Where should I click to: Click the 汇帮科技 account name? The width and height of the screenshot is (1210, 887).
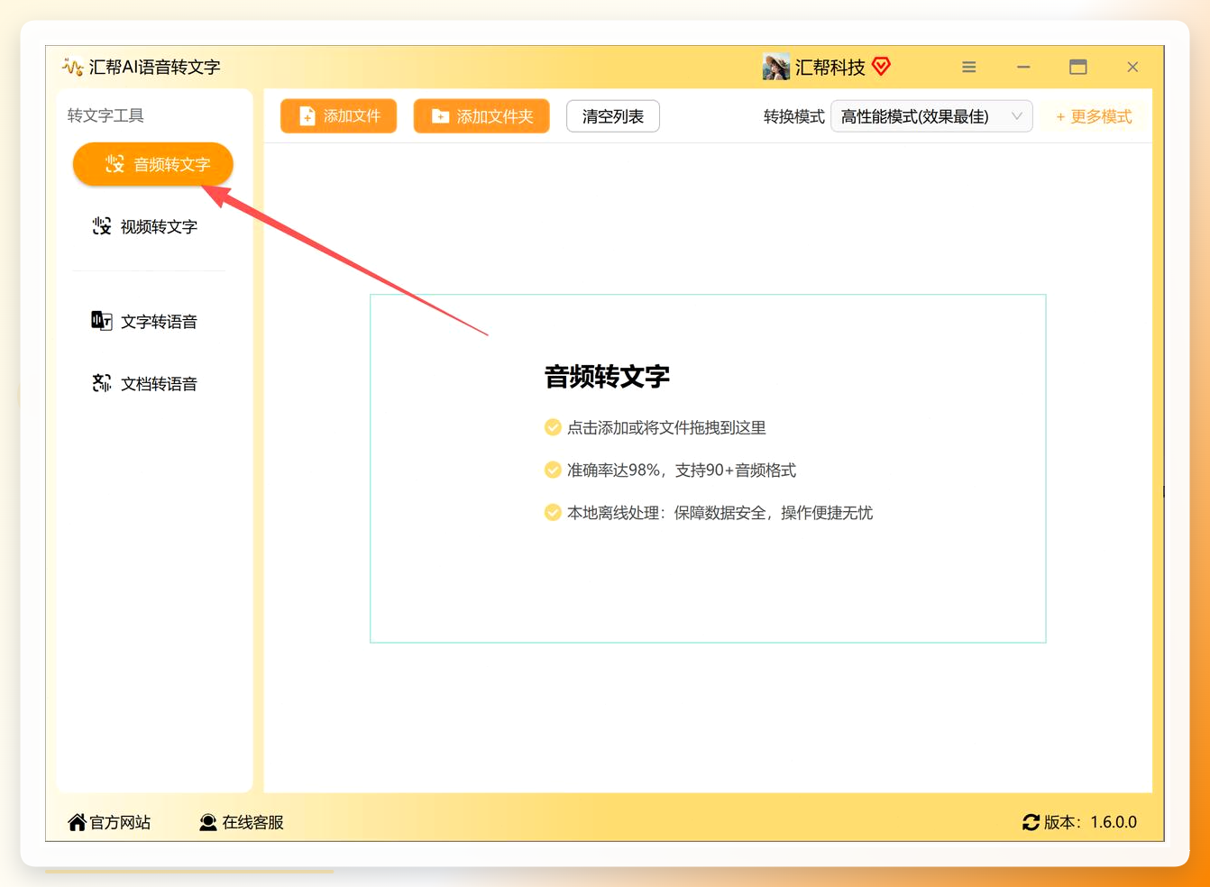(x=830, y=67)
